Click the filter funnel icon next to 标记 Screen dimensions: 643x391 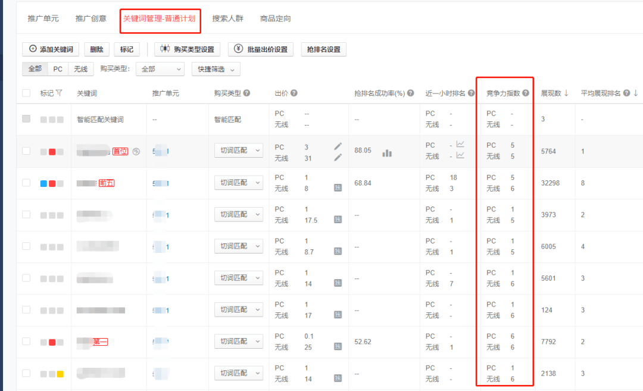click(59, 93)
